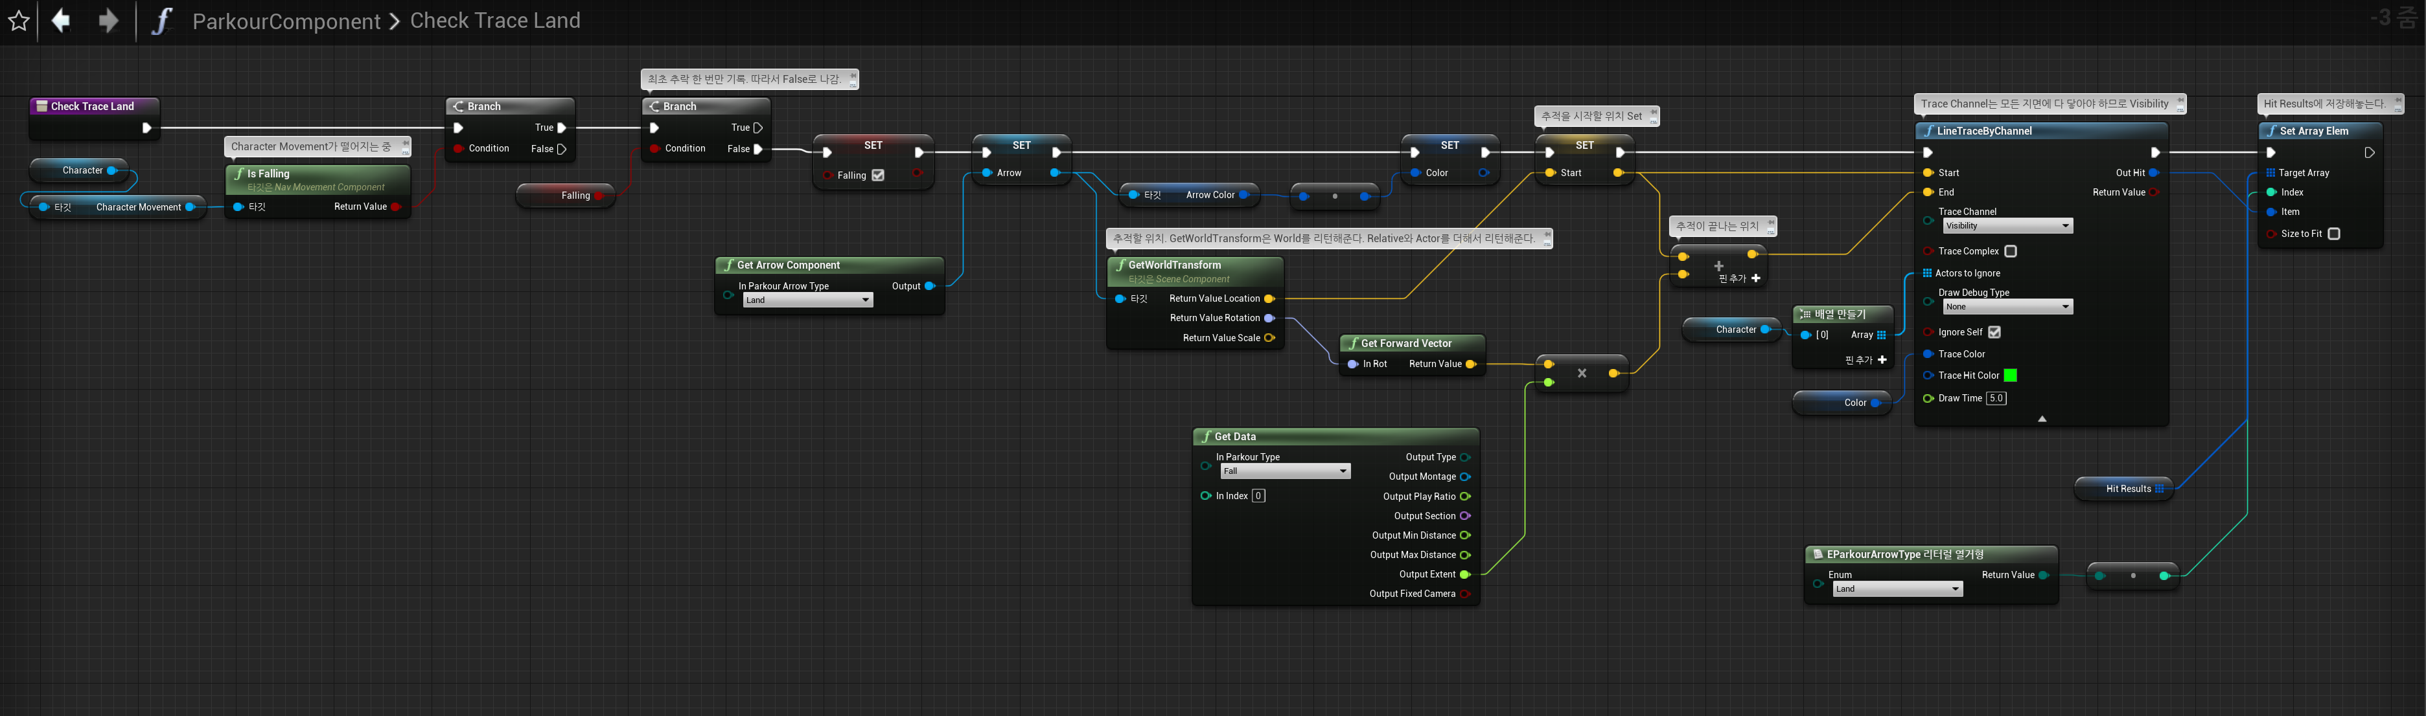Viewport: 2426px width, 716px height.
Task: Open Enum dropdown on EParkourArrowType literal node
Action: pyautogui.click(x=1898, y=589)
